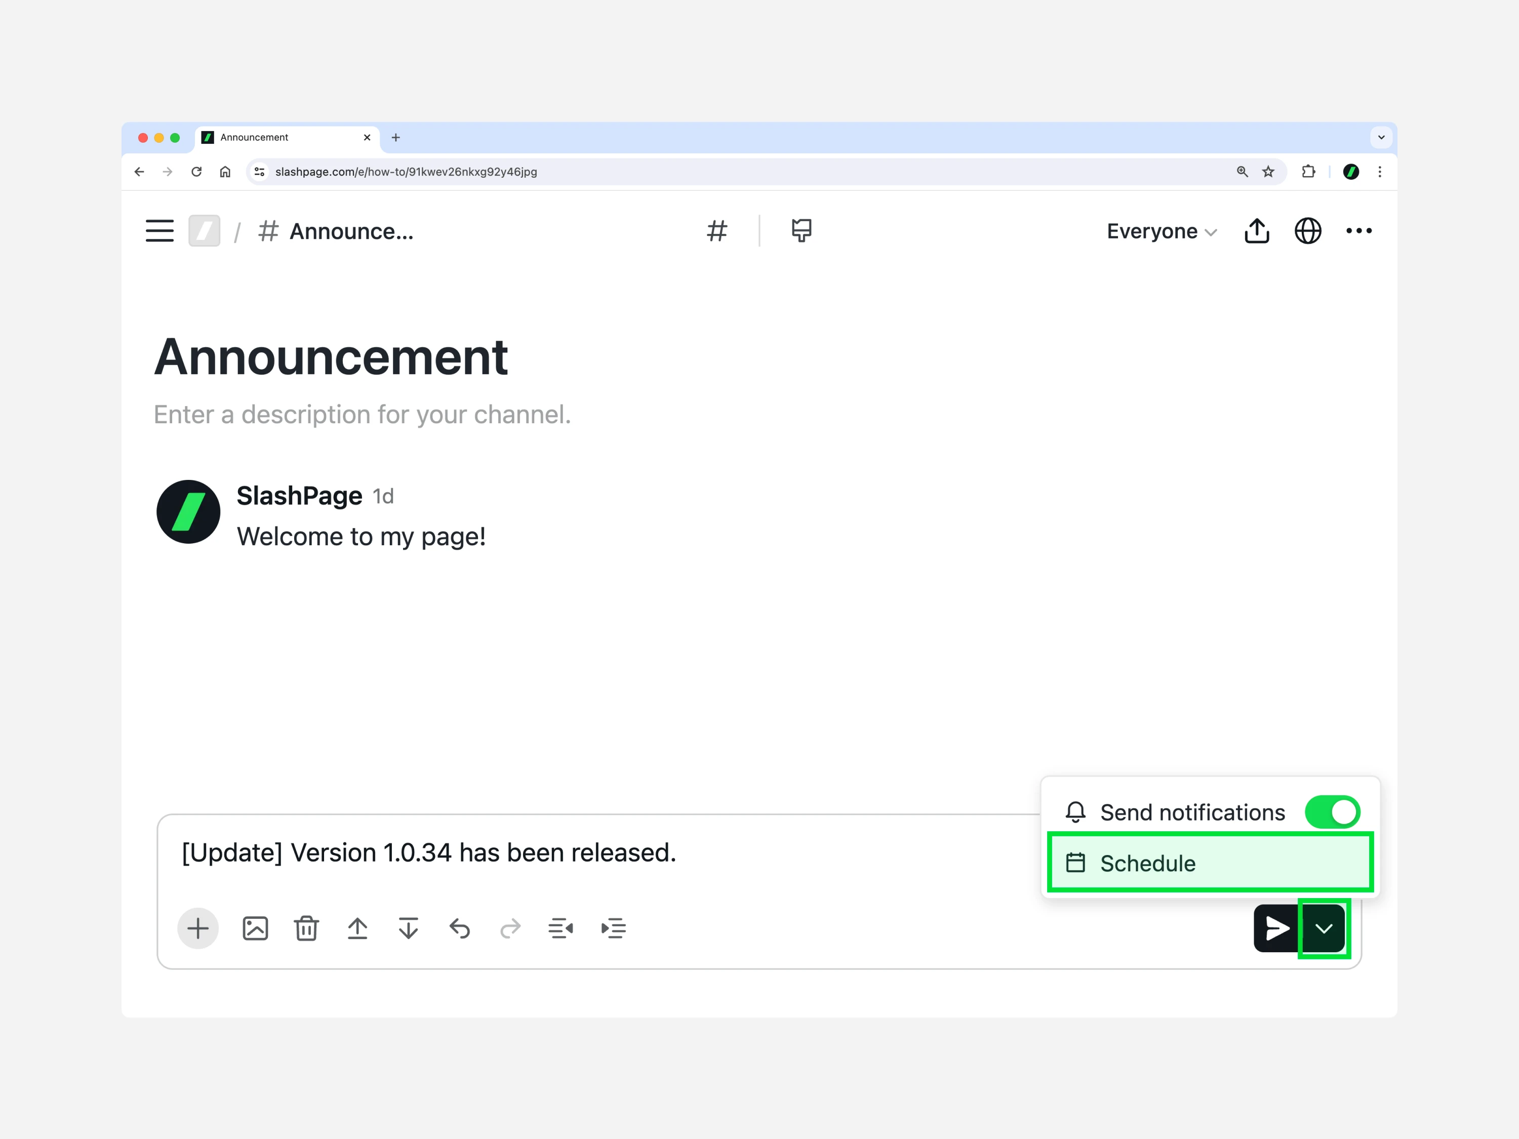Open a new browser tab
This screenshot has height=1139, width=1519.
click(x=395, y=137)
